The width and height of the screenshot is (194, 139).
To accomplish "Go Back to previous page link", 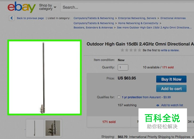I will pos(30,18).
